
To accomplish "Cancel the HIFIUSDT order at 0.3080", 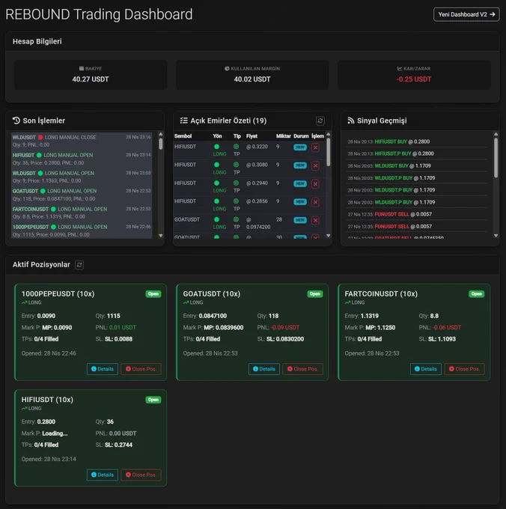I will (x=315, y=165).
